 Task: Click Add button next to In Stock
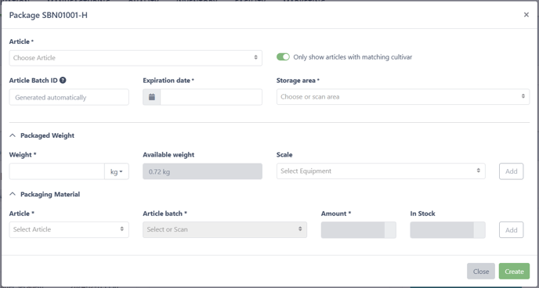point(511,230)
